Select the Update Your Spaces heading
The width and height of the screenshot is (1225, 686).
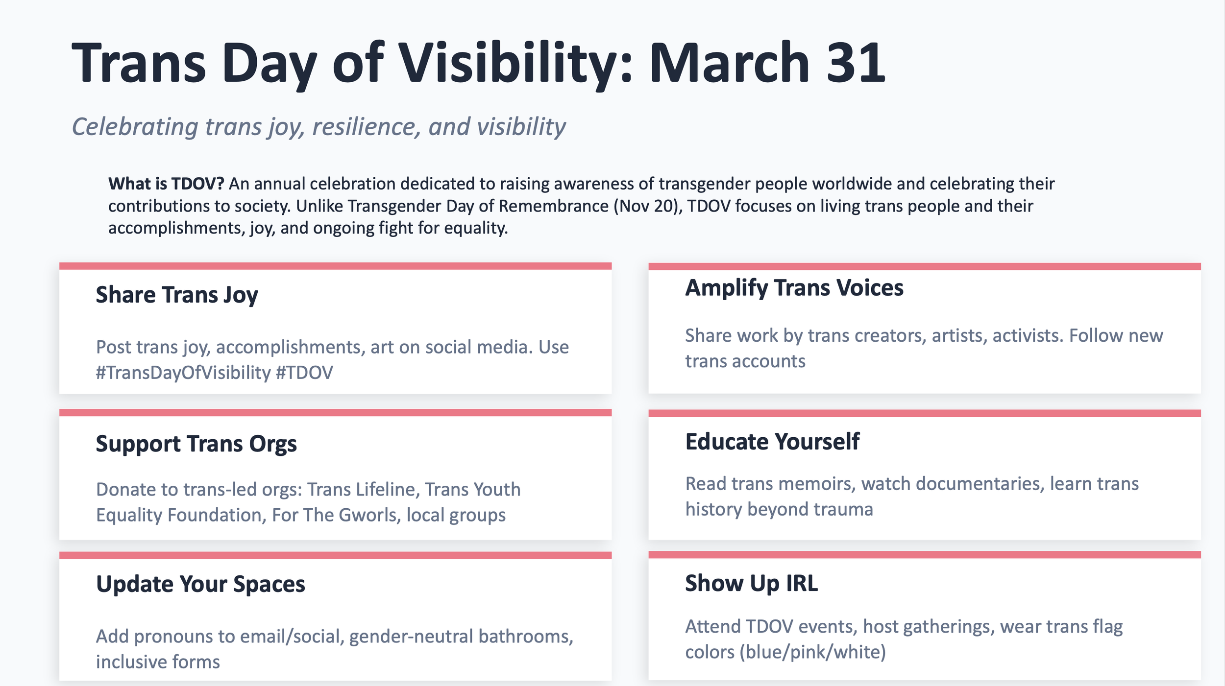click(200, 585)
